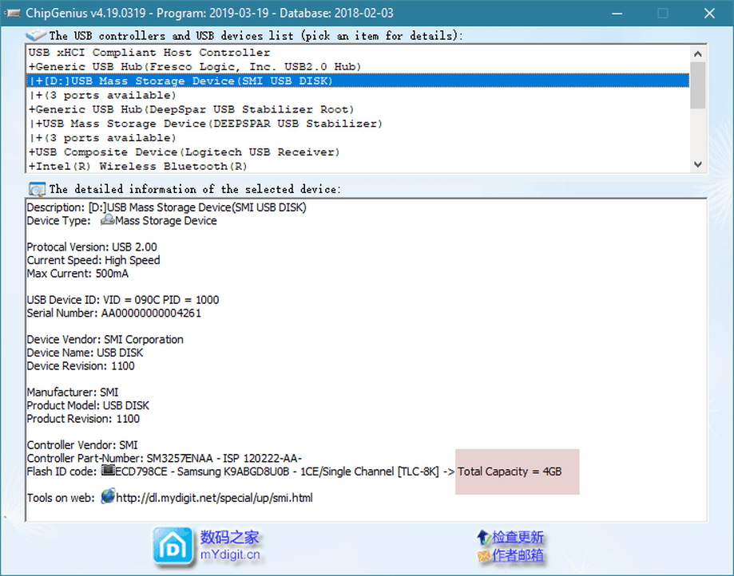Click the ChipGenius title bar app icon
734x576 pixels.
pos(12,13)
